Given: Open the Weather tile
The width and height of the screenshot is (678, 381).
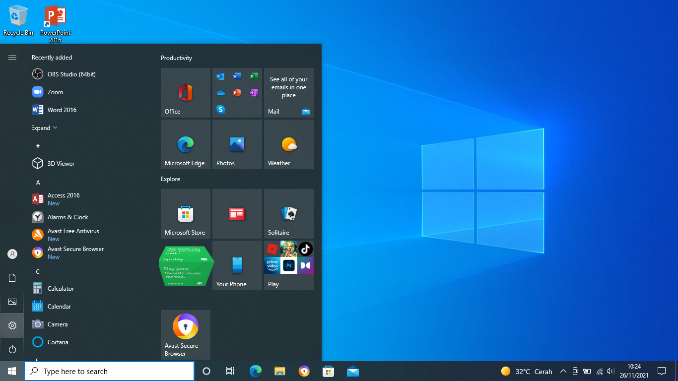Looking at the screenshot, I should 289,144.
